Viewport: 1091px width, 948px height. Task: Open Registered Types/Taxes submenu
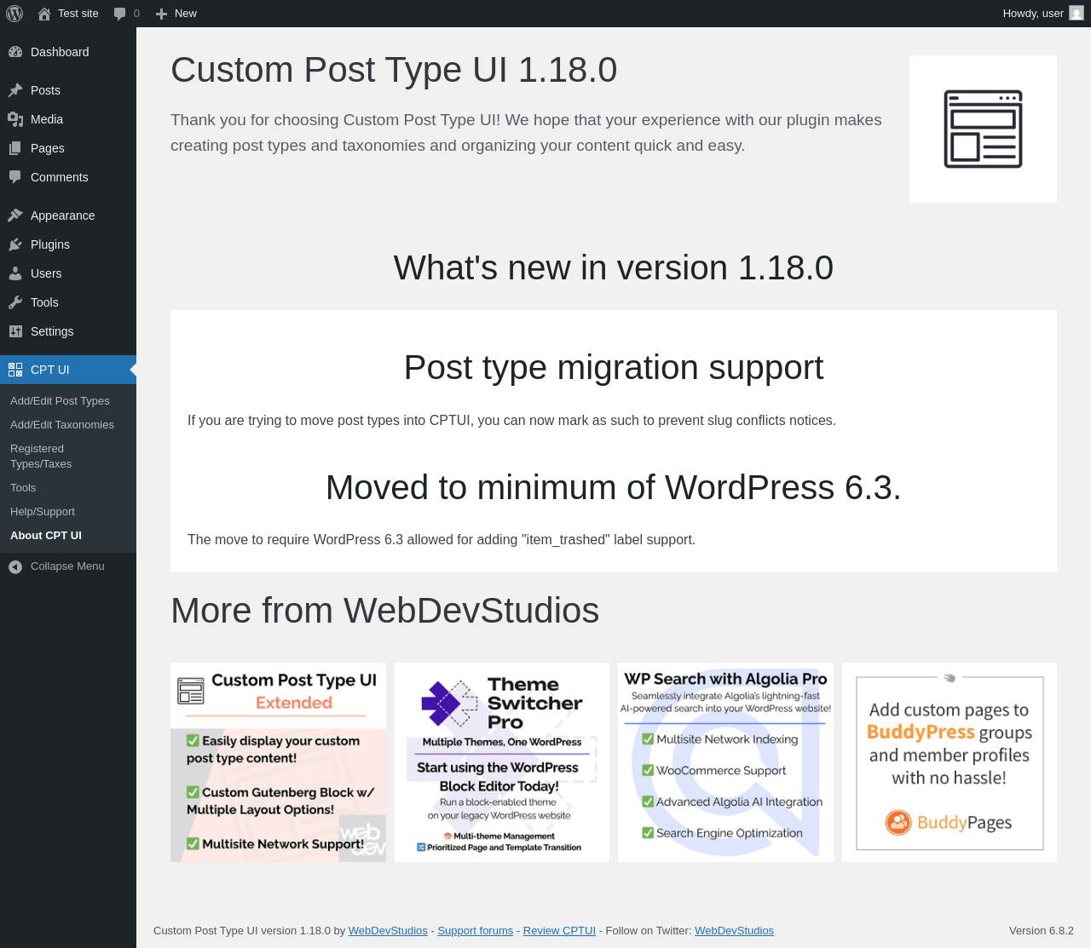coord(41,457)
